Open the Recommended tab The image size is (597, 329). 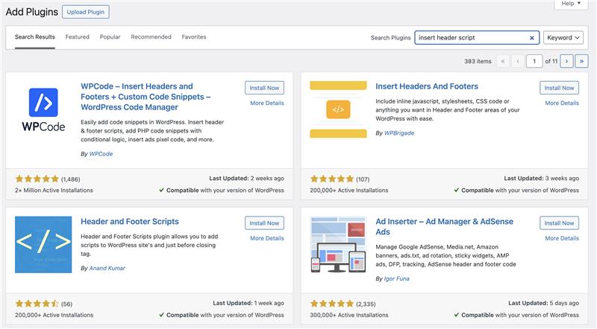click(x=151, y=37)
